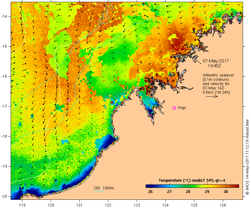Click the Argo marker circle in the legend

pyautogui.click(x=174, y=108)
